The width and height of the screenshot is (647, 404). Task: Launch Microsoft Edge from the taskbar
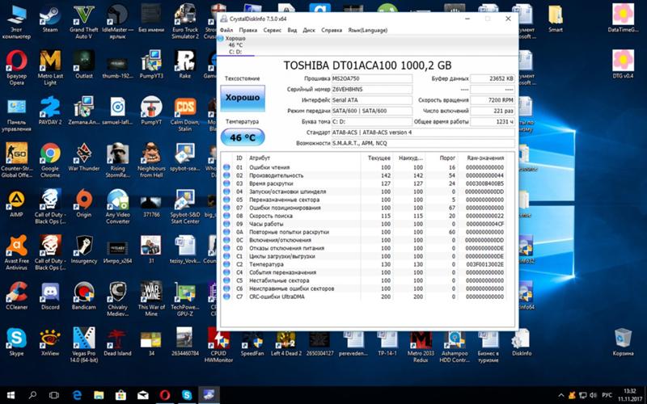tap(77, 395)
